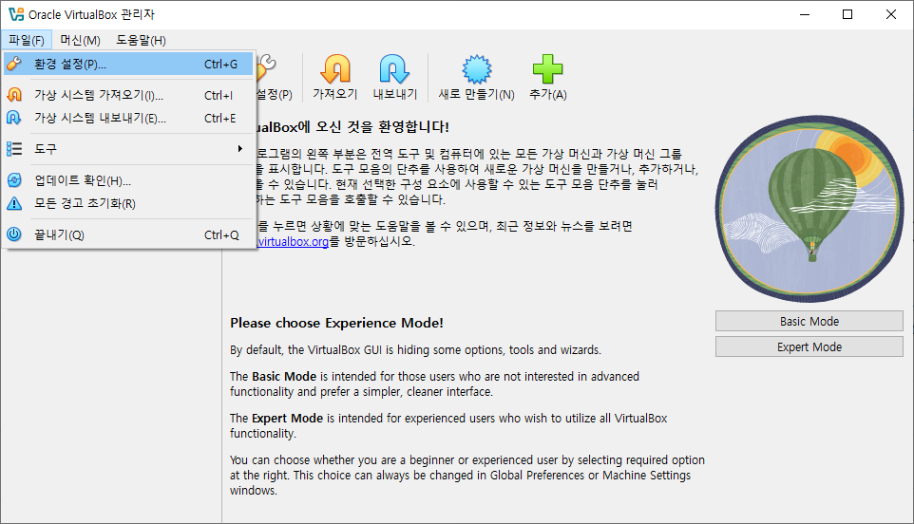Open the 도구 submenu entry
The image size is (914, 524).
(128, 149)
